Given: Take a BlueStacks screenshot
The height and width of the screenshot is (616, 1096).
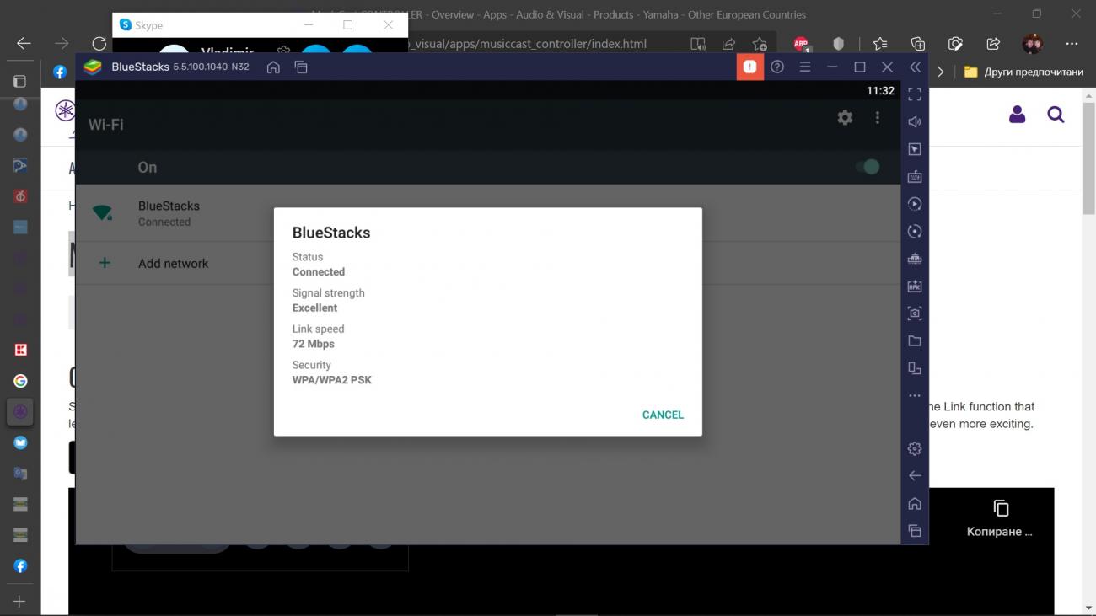Looking at the screenshot, I should click(x=915, y=313).
